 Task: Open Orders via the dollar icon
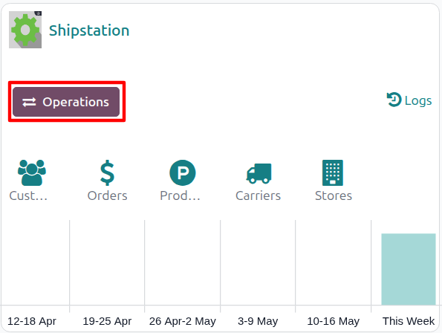click(x=108, y=172)
